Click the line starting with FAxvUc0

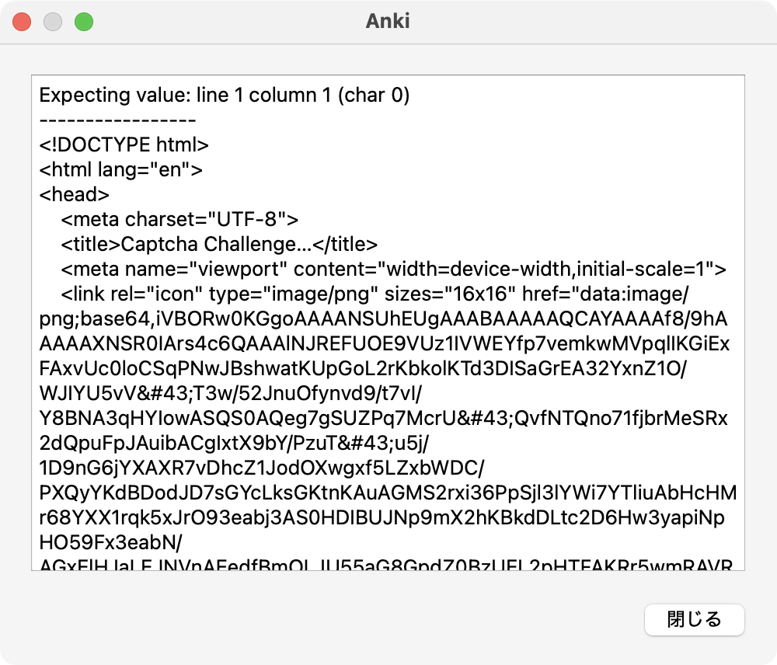pos(384,369)
